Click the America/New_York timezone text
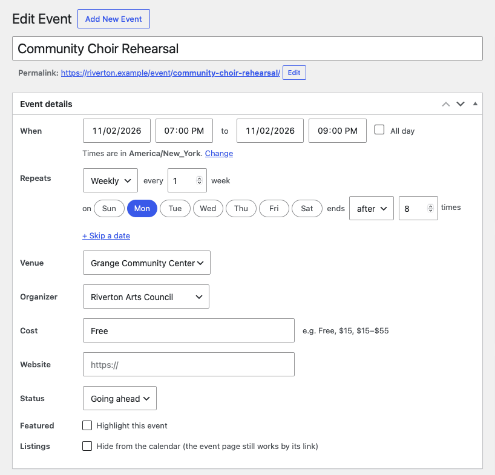 (165, 153)
